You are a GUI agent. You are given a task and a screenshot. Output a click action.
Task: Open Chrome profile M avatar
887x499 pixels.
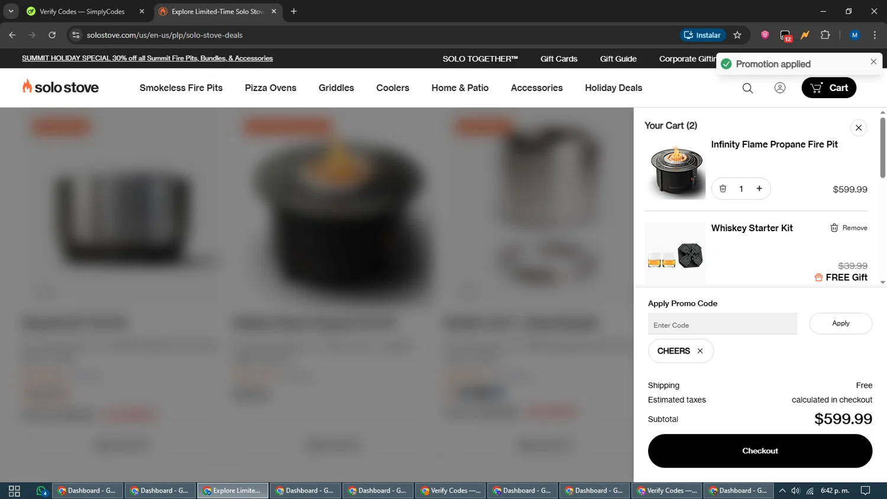854,35
